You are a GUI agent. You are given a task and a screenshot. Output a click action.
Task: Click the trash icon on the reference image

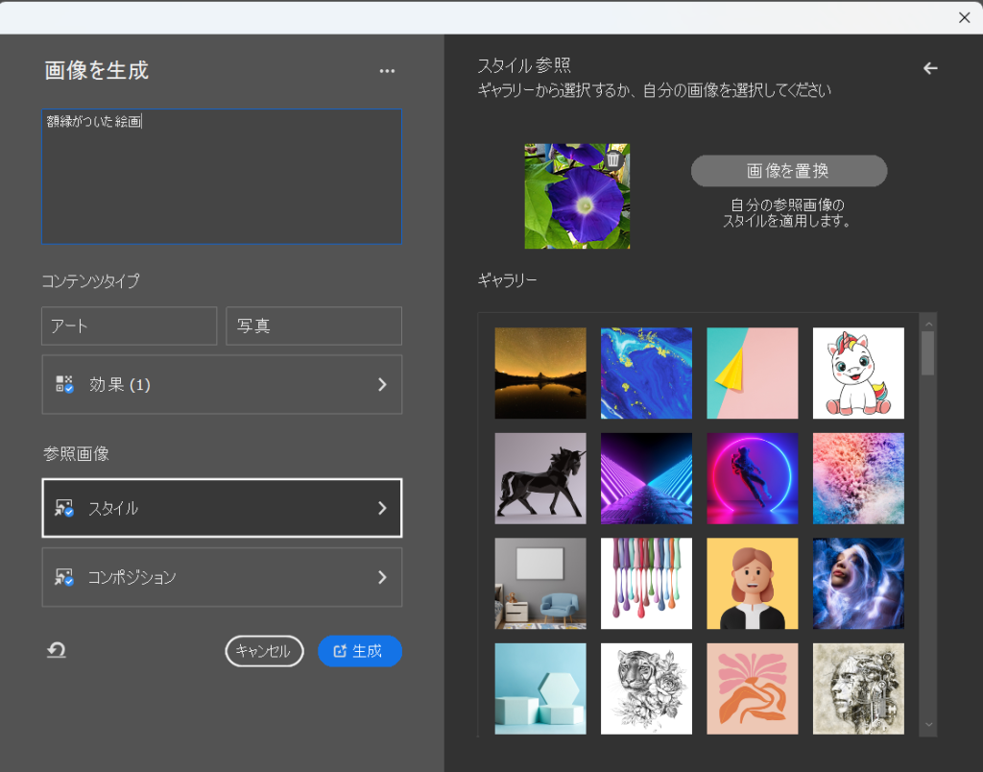point(613,159)
